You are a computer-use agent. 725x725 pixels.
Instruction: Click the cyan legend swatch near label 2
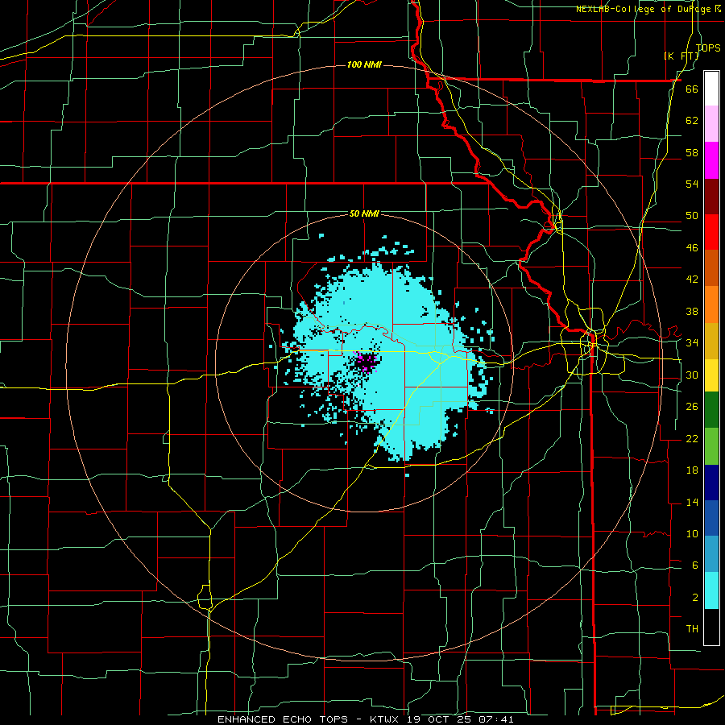coord(711,590)
